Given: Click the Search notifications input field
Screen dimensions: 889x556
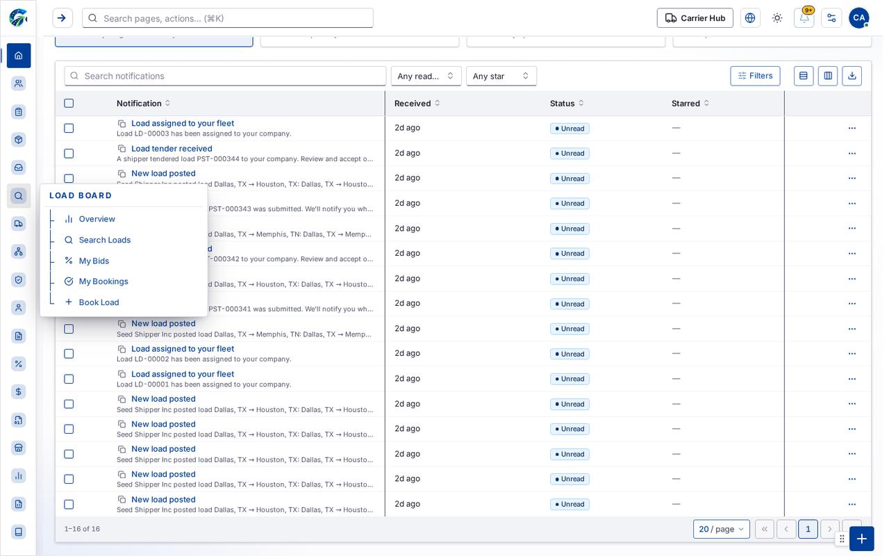Looking at the screenshot, I should (x=225, y=76).
